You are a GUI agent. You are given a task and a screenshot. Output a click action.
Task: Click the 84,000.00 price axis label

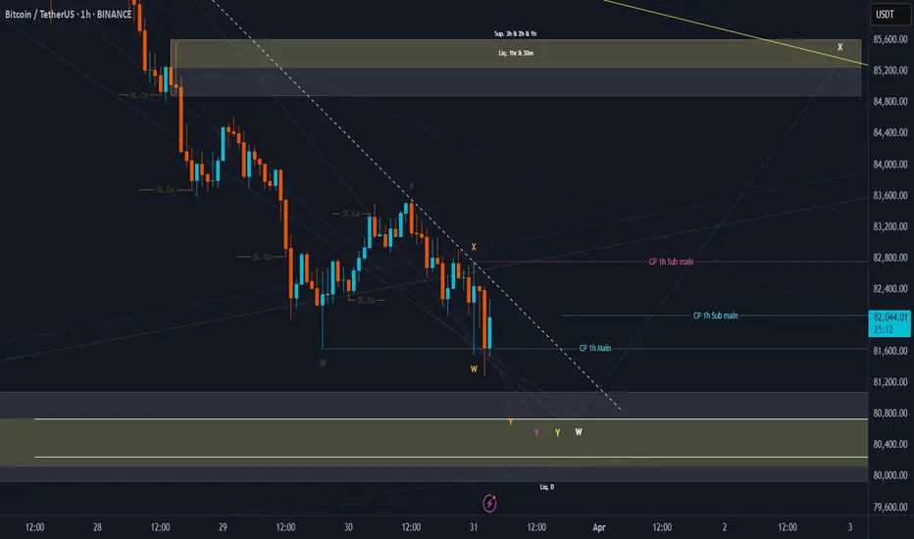[890, 164]
